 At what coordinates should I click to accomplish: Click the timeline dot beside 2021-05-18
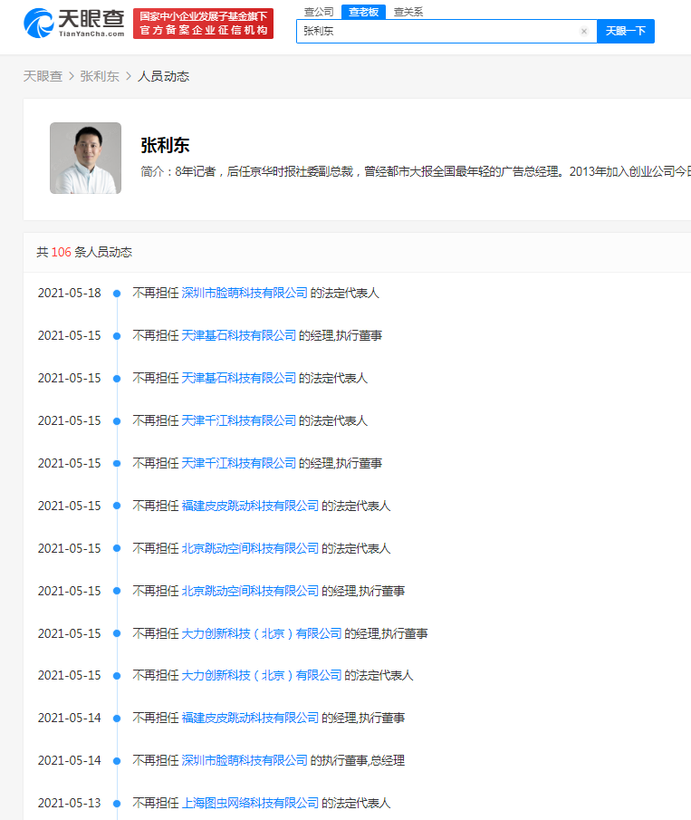click(x=117, y=294)
